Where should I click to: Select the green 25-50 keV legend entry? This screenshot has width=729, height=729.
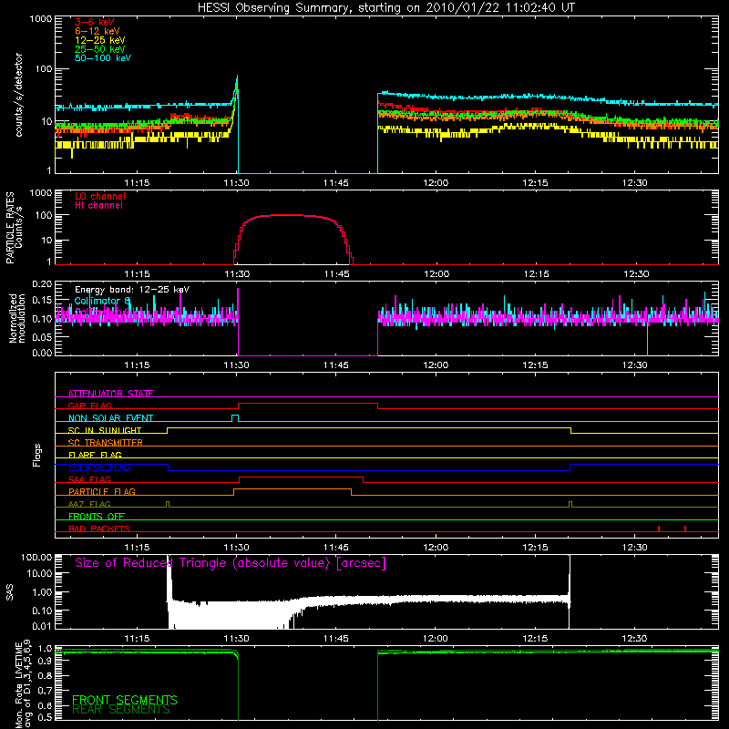(100, 49)
